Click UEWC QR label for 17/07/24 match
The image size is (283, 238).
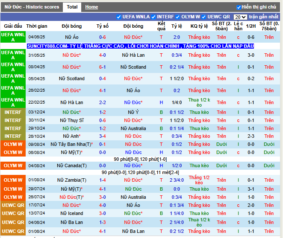(13, 205)
